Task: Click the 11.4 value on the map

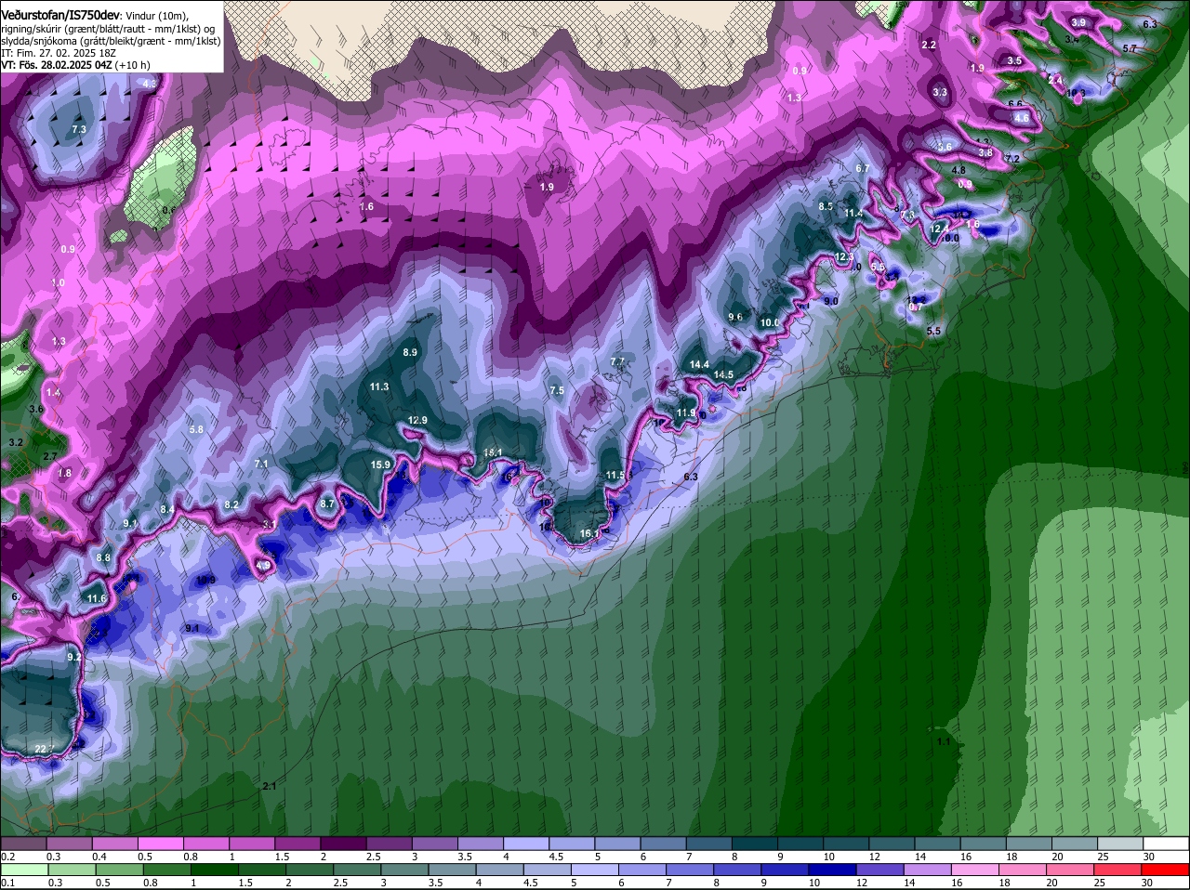Action: click(853, 214)
